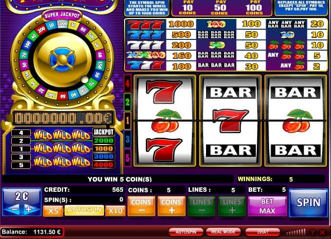Image resolution: width=331 pixels, height=239 pixels.
Task: Open AUTOSPIN in the bottom red bar
Action: pos(186,232)
